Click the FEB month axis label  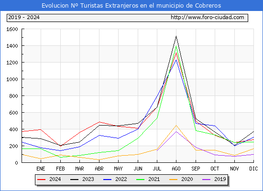60,169
